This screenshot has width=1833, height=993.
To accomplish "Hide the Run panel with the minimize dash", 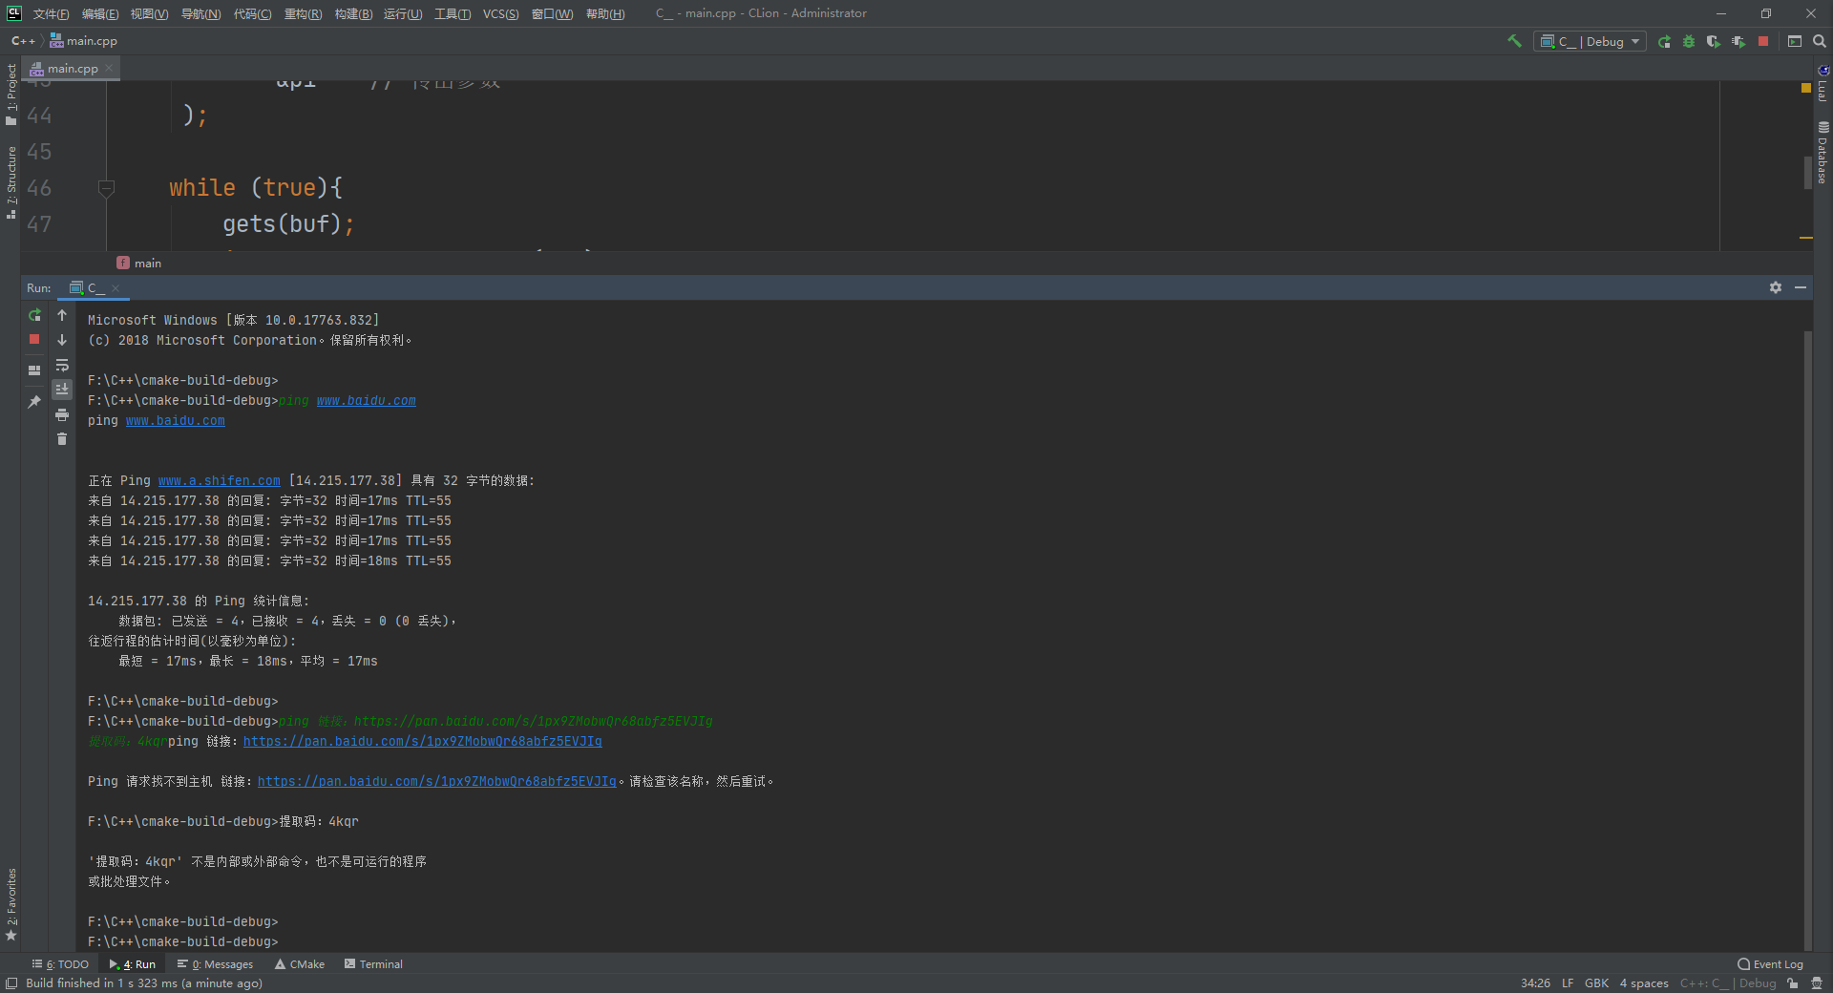I will (1801, 287).
